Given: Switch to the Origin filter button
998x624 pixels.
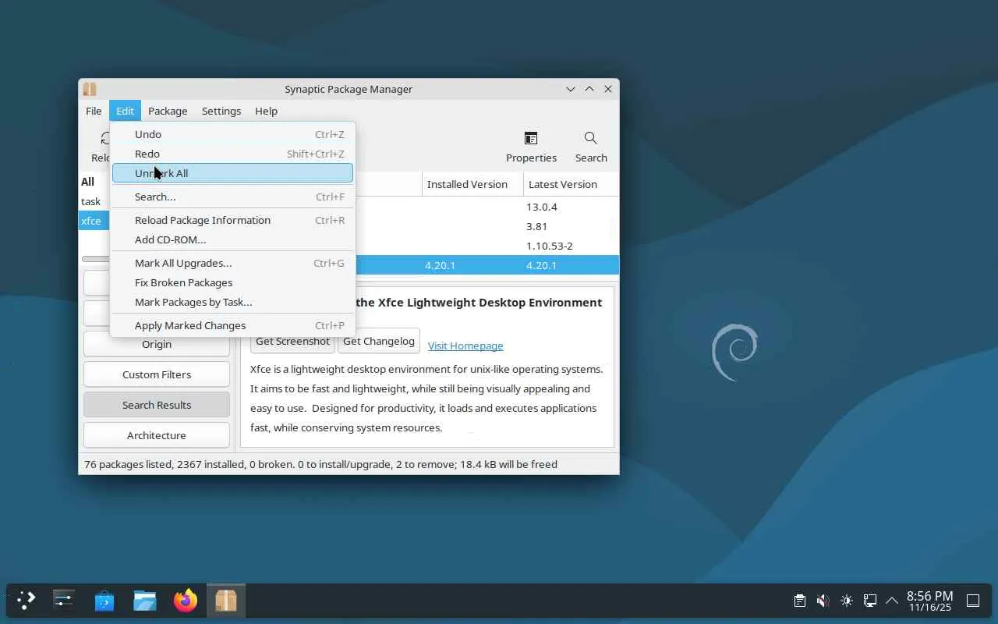Looking at the screenshot, I should (157, 344).
